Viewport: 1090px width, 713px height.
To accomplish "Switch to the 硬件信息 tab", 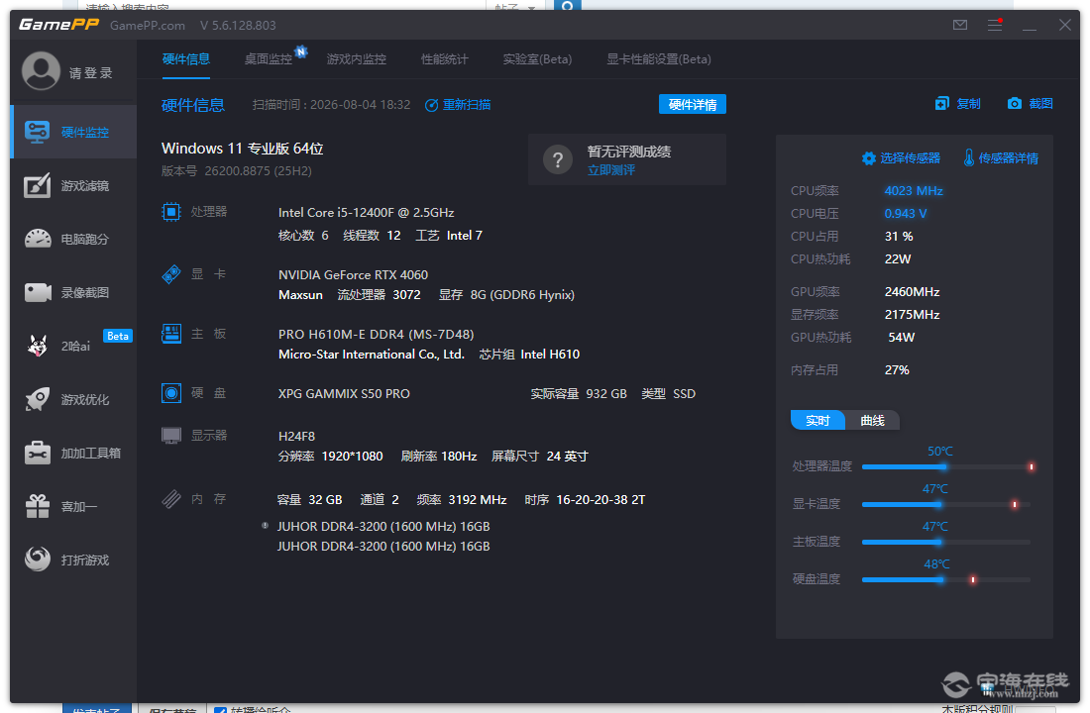I will [x=185, y=59].
